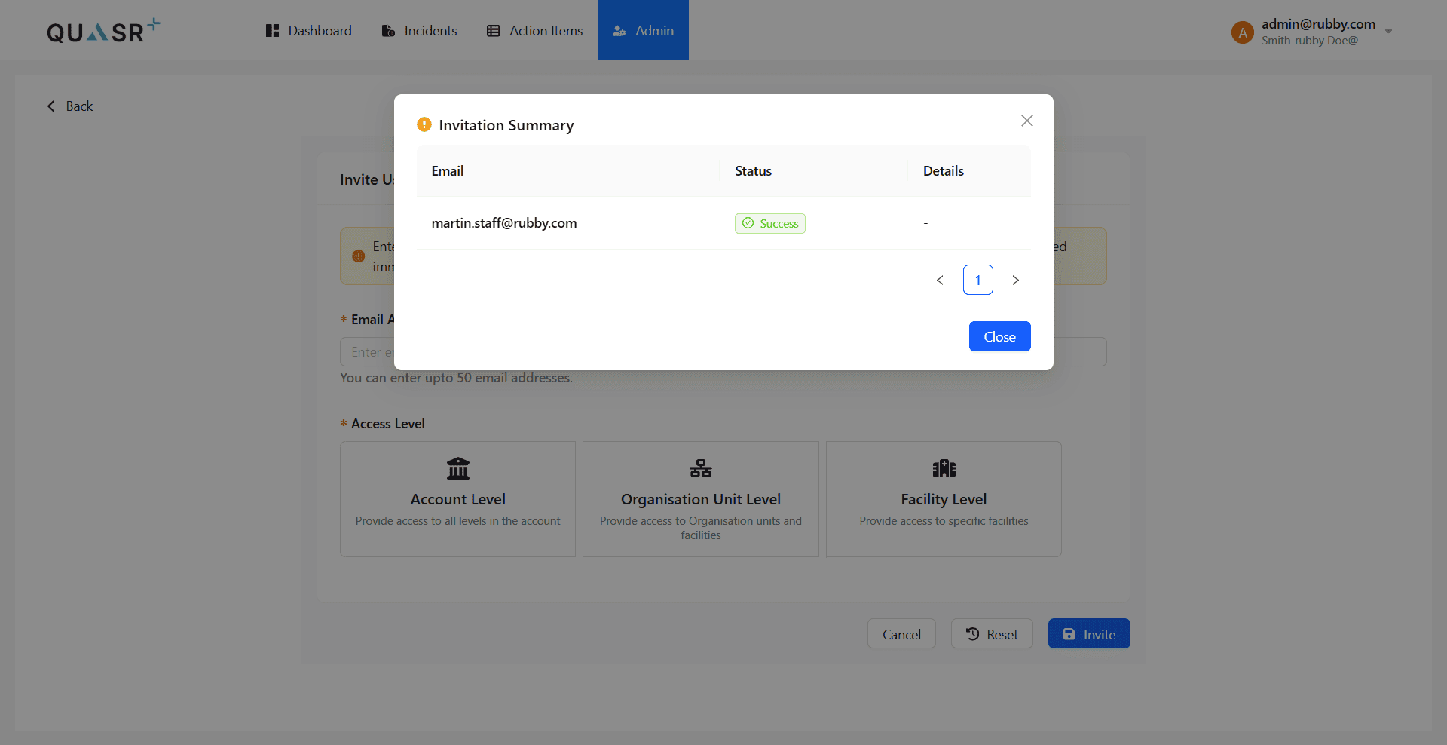
Task: Switch to Action Items tab
Action: pyautogui.click(x=534, y=31)
